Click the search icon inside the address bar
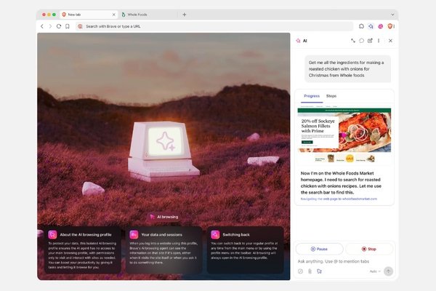The height and width of the screenshot is (291, 436). tap(80, 26)
